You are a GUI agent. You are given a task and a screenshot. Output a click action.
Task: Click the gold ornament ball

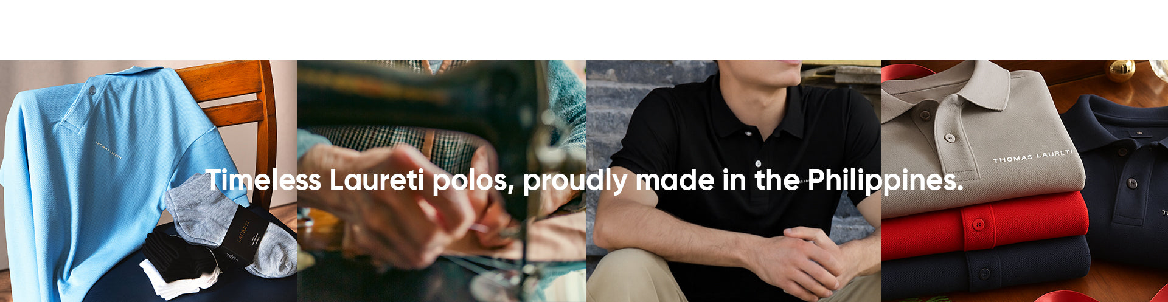click(1120, 70)
